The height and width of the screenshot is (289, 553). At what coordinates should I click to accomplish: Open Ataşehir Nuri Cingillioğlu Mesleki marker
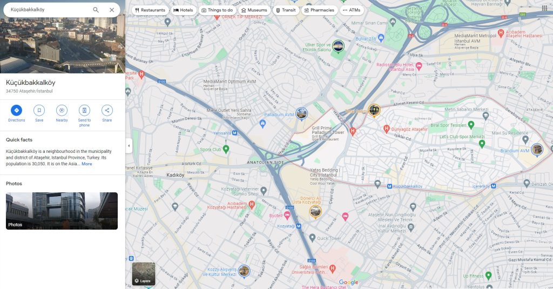413,206
